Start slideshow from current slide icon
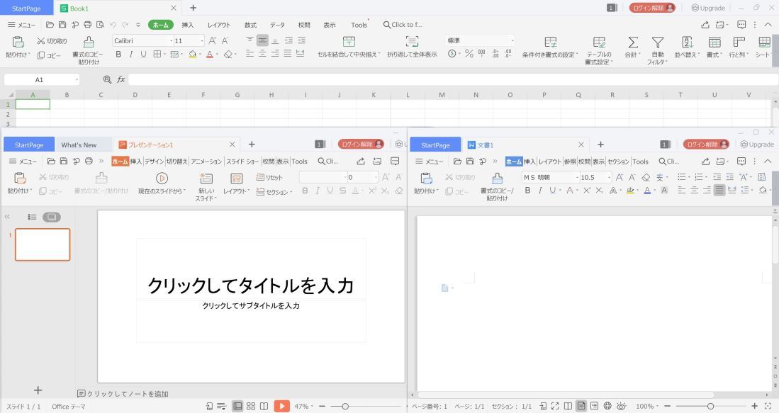Viewport: 779px width, 413px height. coord(162,179)
